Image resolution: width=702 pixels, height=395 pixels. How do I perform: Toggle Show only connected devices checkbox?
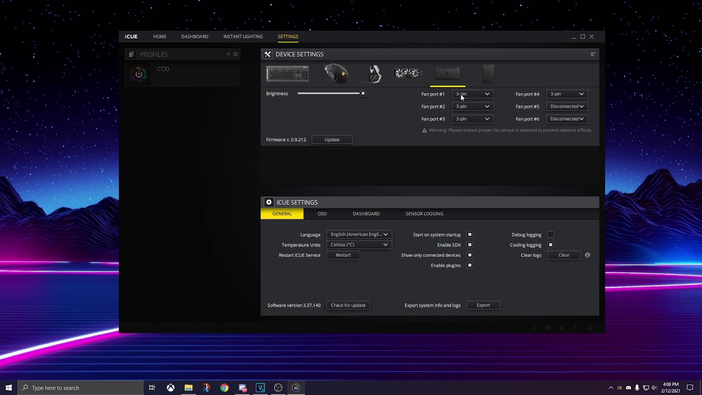(x=470, y=255)
